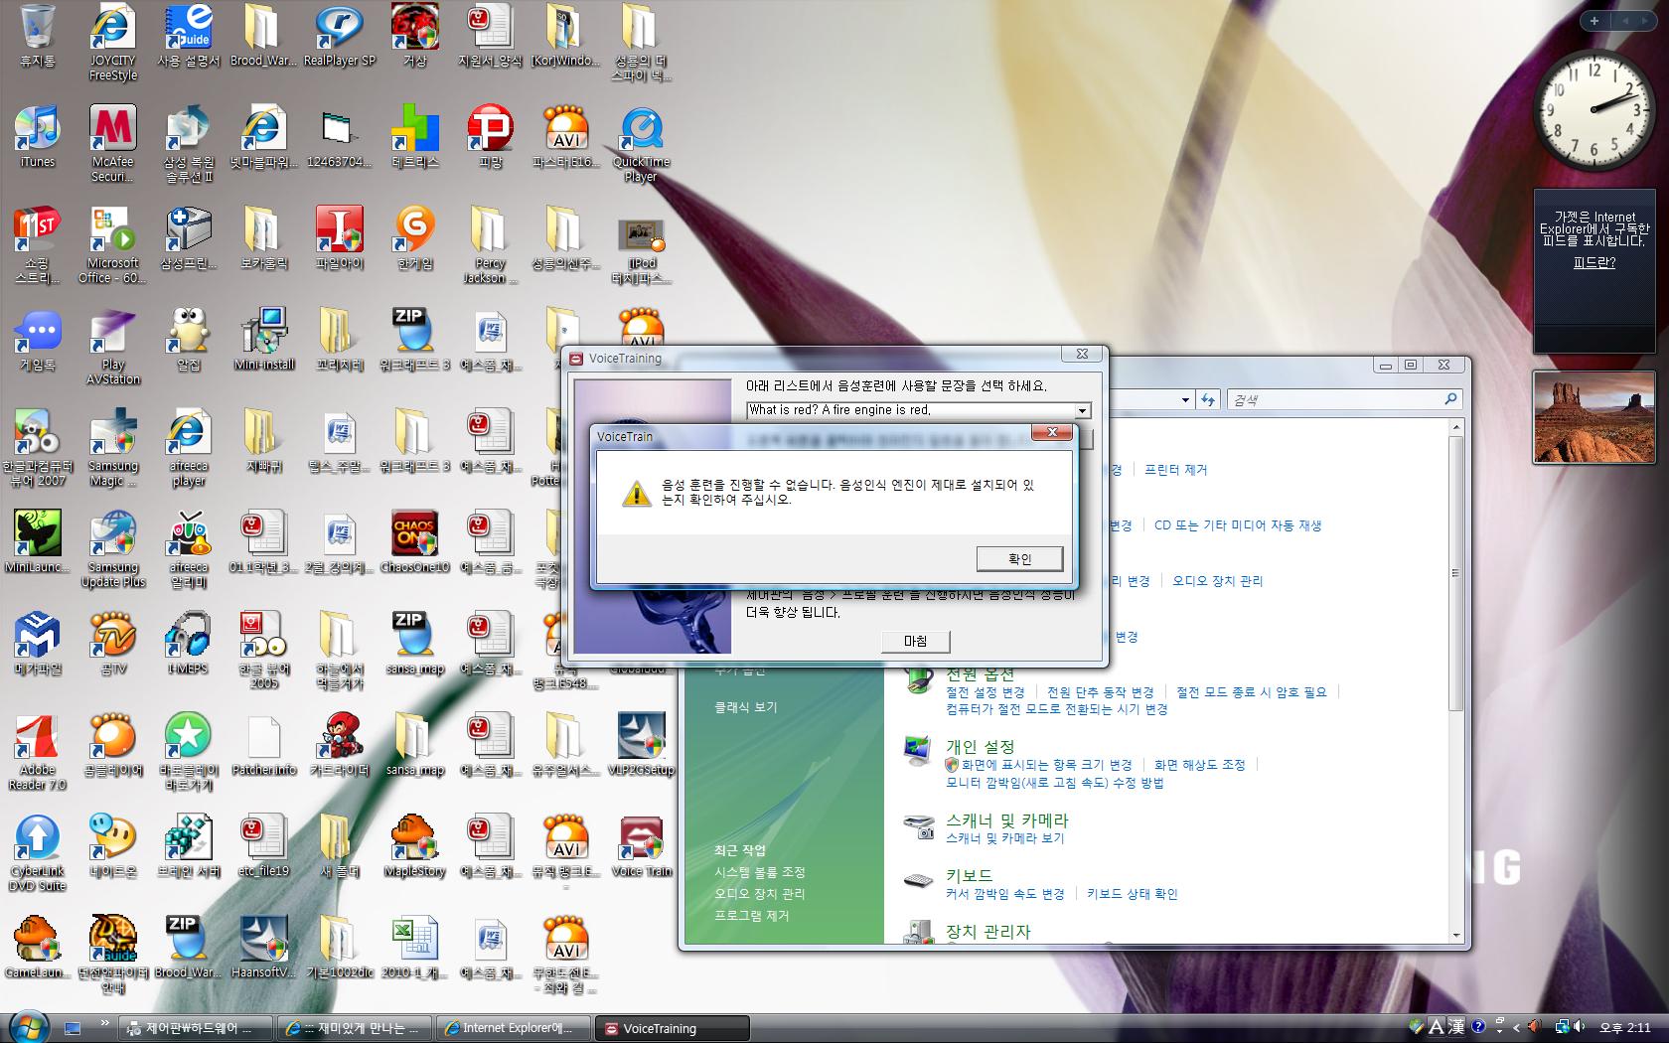This screenshot has height=1043, width=1669.
Task: Open 절전 모드 종료 시 암호 필요 link
Action: [x=1252, y=692]
